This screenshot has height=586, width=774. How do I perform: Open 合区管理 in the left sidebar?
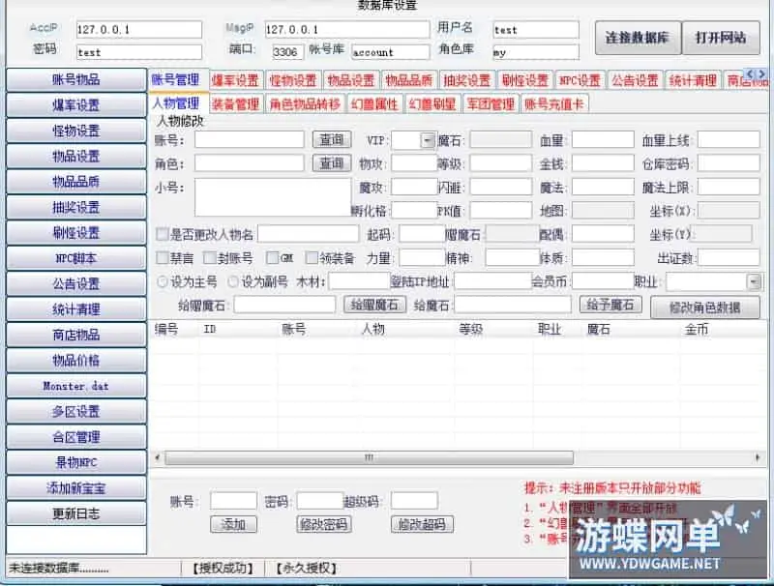(x=76, y=437)
